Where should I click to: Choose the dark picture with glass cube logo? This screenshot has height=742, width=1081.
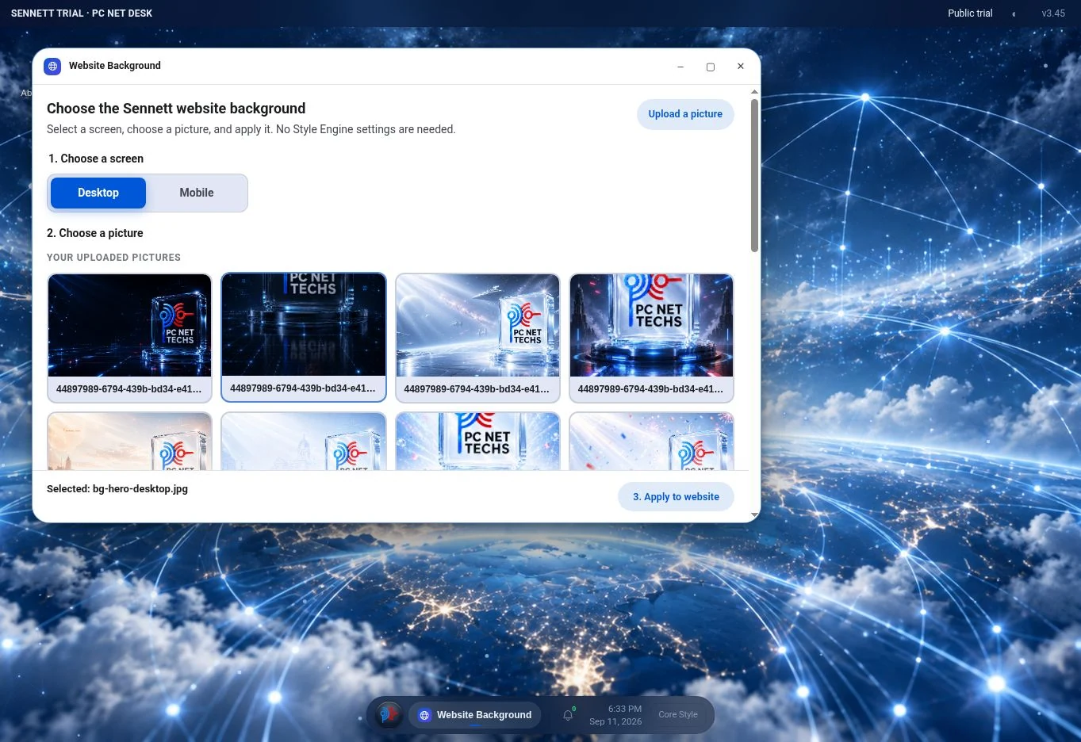coord(129,338)
